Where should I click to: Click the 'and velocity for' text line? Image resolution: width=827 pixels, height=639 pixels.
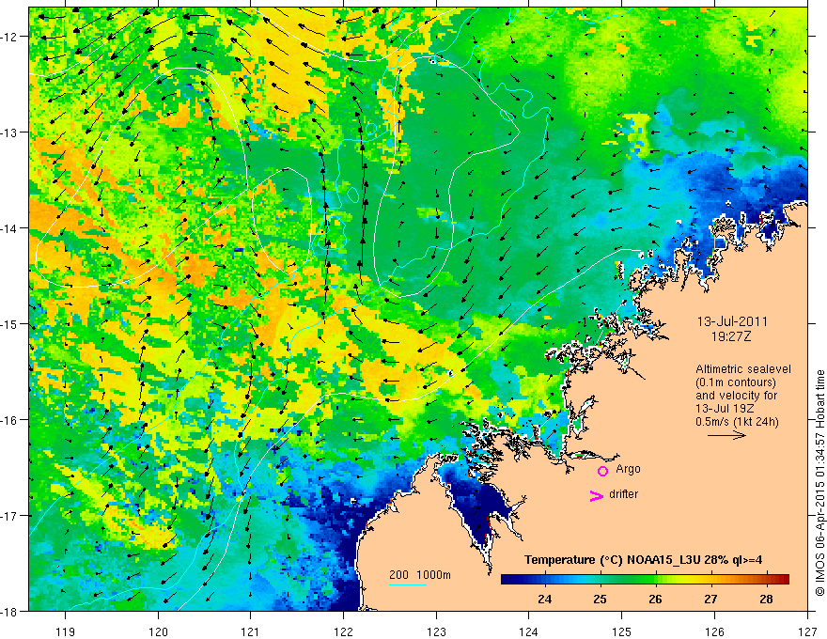tap(736, 396)
